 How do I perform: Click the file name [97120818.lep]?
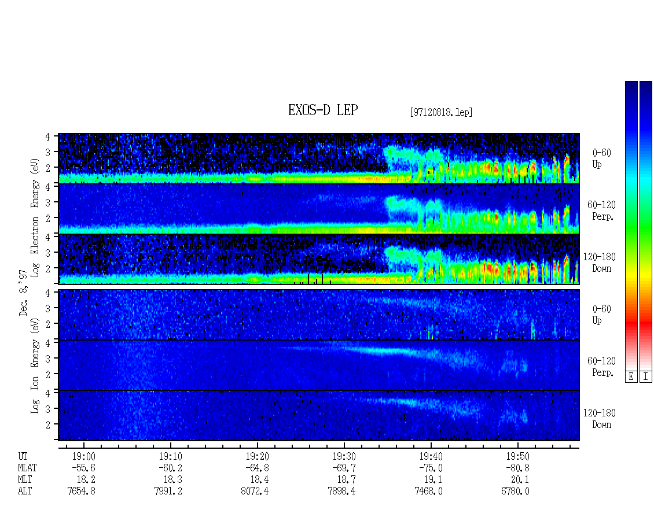tap(441, 112)
